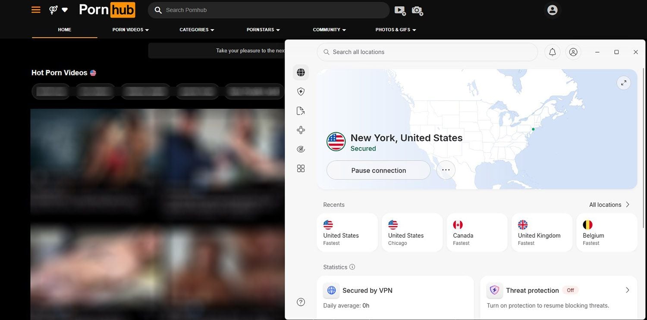Connect to recent Canada Fastest
Image resolution: width=647 pixels, height=320 pixels.
tap(477, 233)
